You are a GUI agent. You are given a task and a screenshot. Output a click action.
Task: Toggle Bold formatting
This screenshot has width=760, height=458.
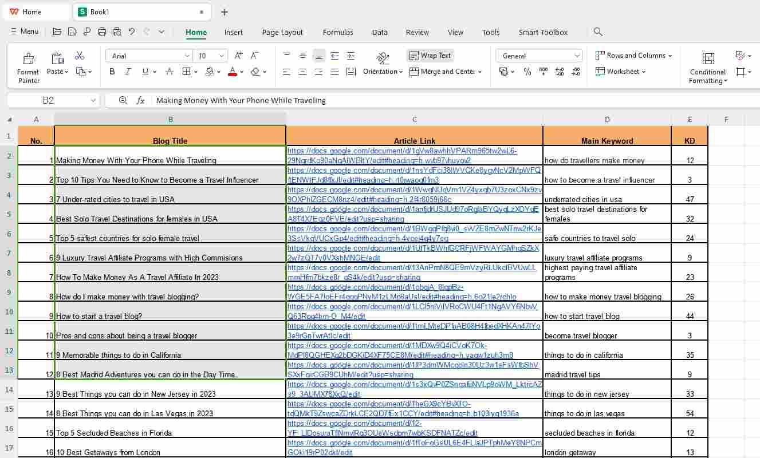[112, 72]
